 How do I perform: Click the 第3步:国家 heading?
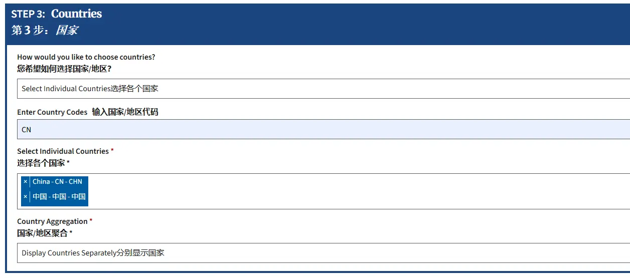44,30
